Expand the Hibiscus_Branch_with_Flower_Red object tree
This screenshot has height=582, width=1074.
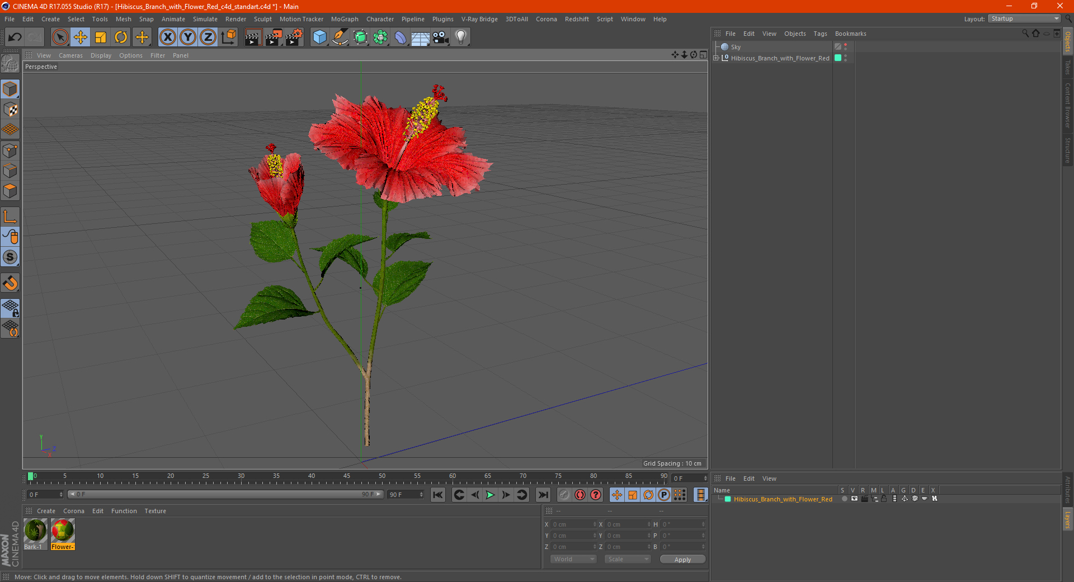716,58
